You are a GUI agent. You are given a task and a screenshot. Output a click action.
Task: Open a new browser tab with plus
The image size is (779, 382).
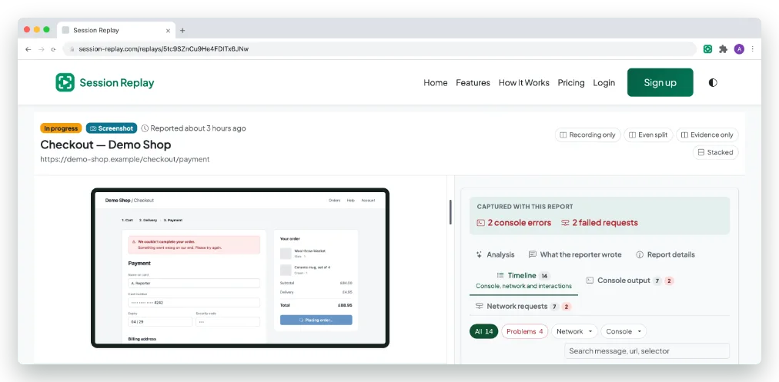tap(182, 30)
